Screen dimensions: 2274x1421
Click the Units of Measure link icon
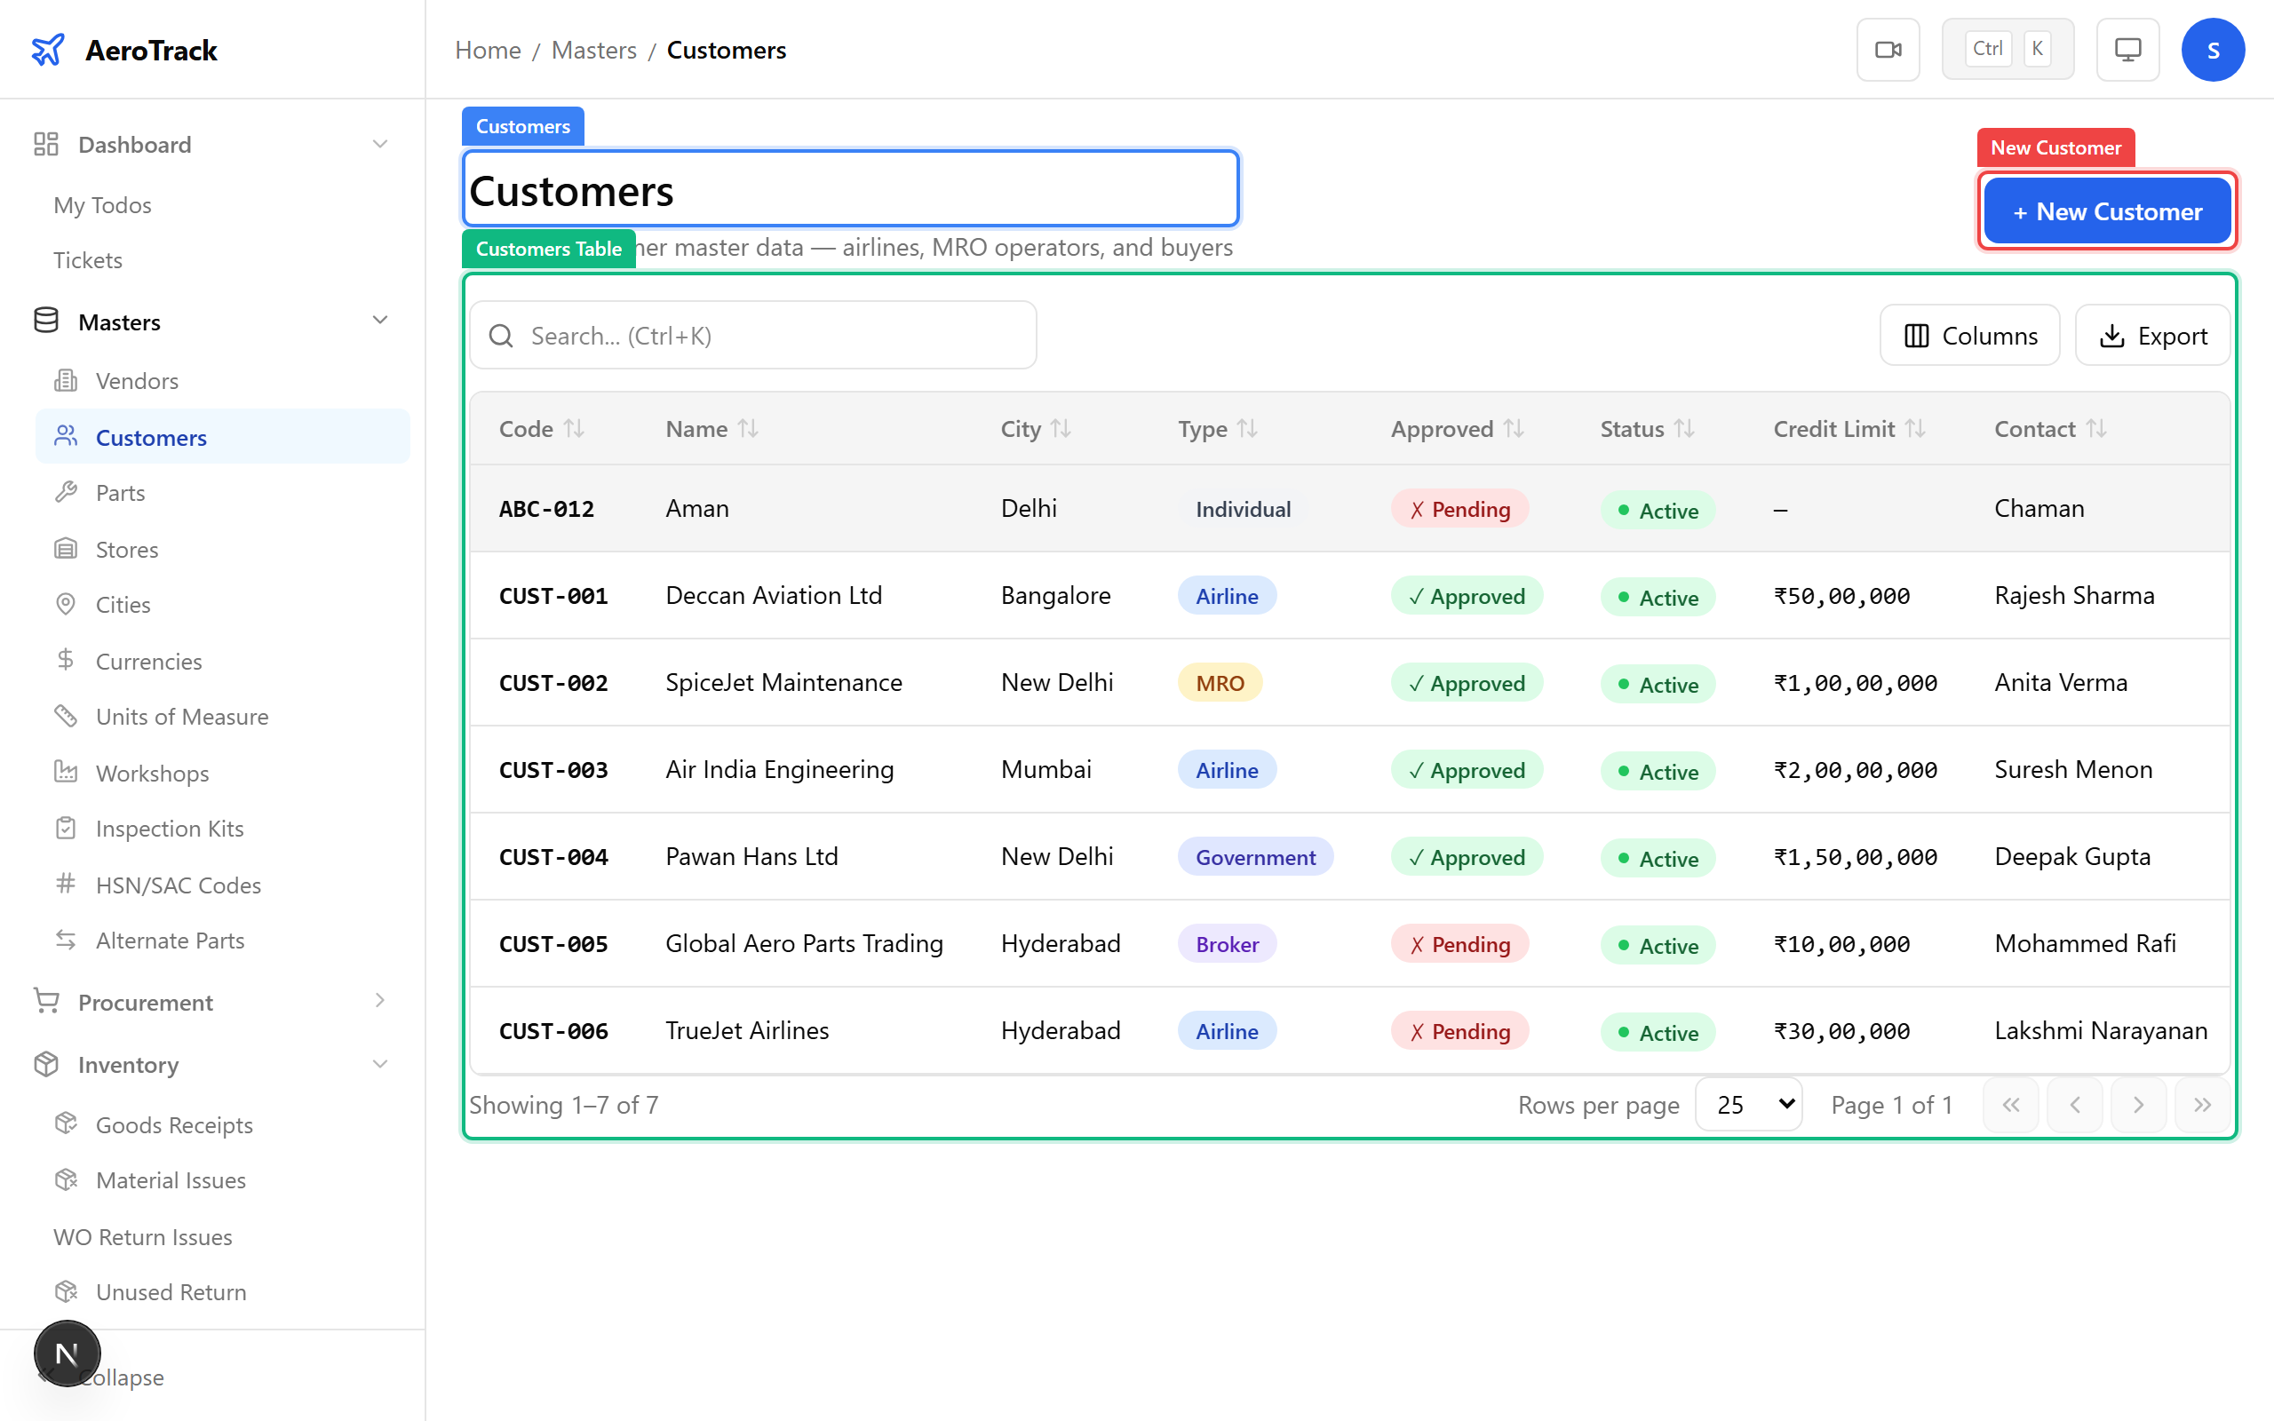coord(66,716)
